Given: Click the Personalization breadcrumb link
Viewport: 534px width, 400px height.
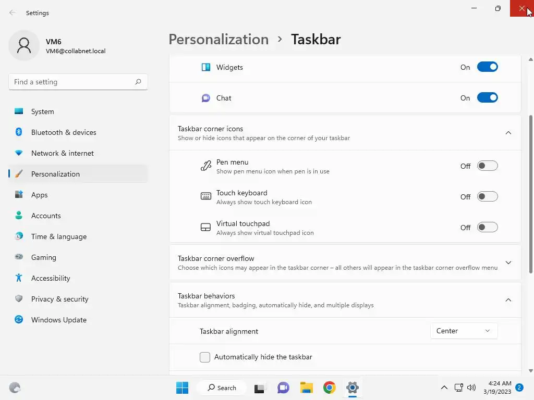Looking at the screenshot, I should coord(219,40).
